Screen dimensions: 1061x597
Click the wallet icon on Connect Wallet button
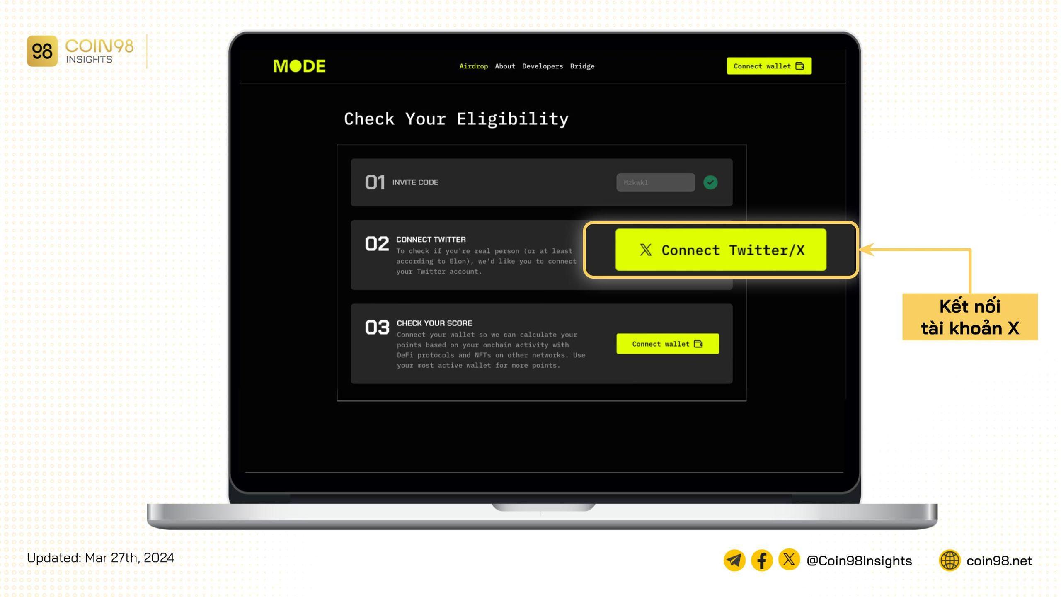(800, 66)
